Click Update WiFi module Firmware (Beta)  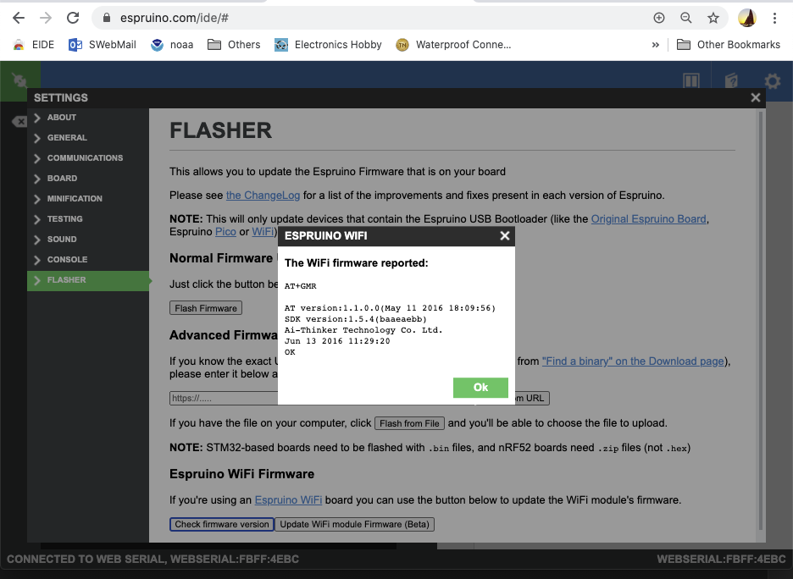[354, 525]
